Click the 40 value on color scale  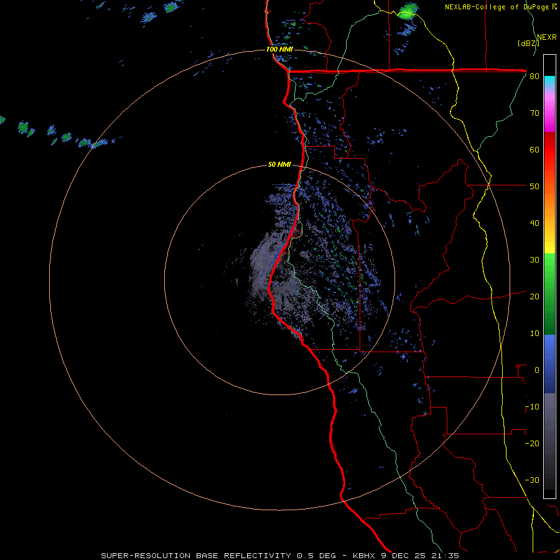point(534,223)
